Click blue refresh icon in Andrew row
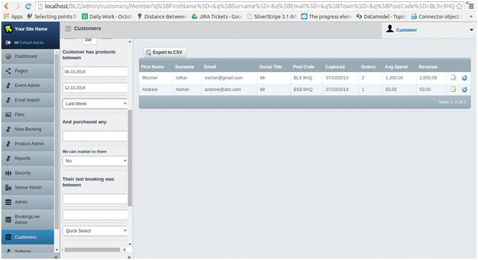 click(x=464, y=90)
